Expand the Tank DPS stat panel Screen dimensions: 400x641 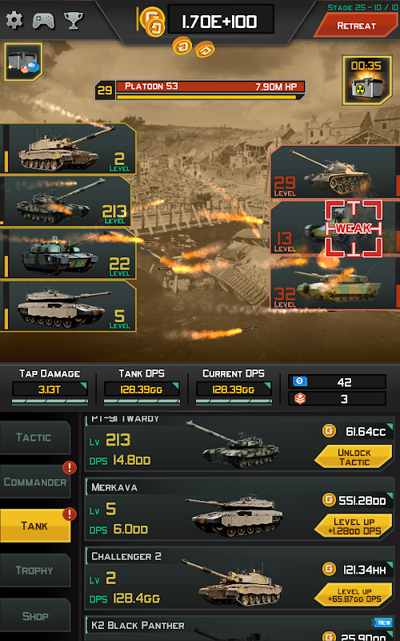click(142, 386)
